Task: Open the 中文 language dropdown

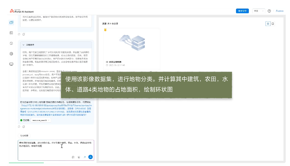Action: pyautogui.click(x=258, y=11)
